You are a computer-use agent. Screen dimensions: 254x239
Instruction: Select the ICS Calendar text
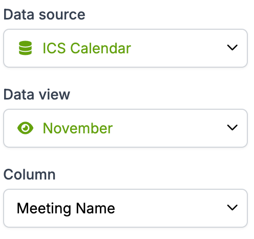(87, 48)
